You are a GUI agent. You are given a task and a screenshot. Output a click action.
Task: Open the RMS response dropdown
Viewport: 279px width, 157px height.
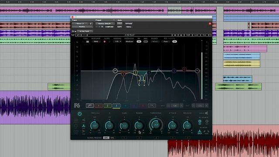click(96, 41)
